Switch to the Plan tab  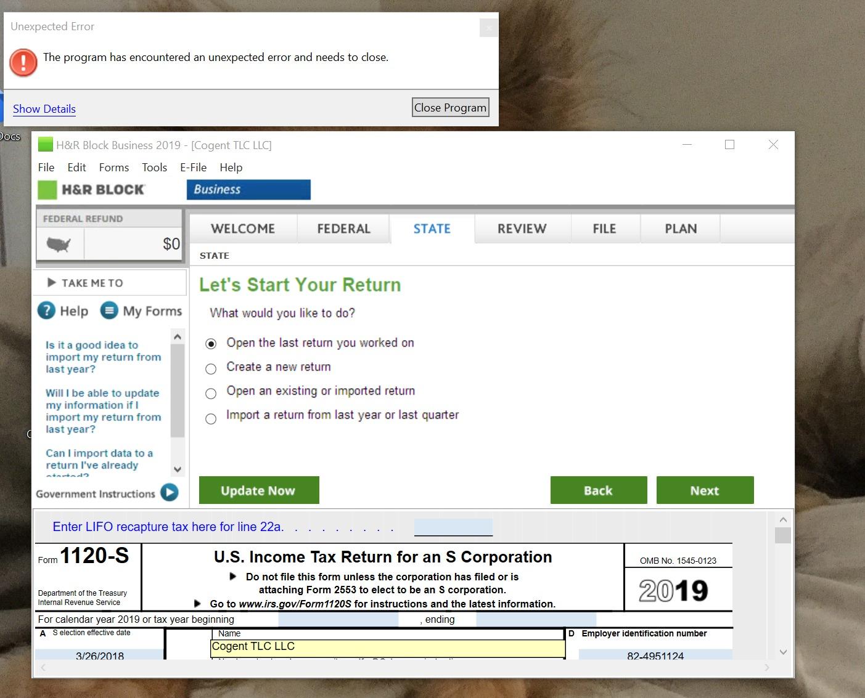pos(681,229)
